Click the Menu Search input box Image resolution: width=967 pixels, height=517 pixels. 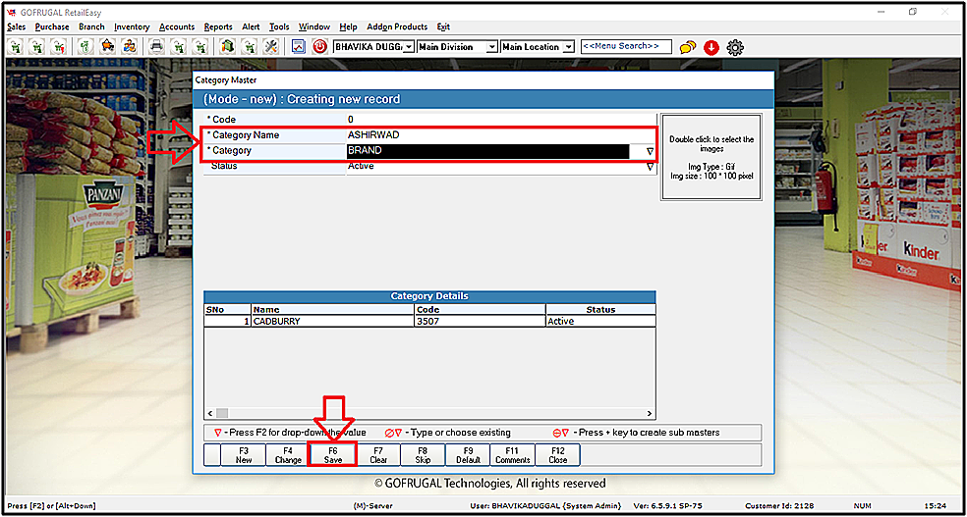click(626, 47)
